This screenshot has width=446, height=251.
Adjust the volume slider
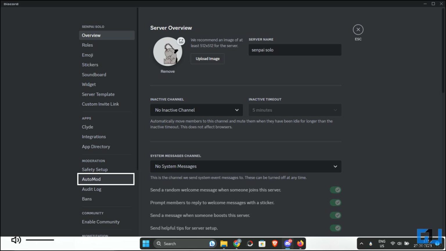pyautogui.click(x=40, y=240)
